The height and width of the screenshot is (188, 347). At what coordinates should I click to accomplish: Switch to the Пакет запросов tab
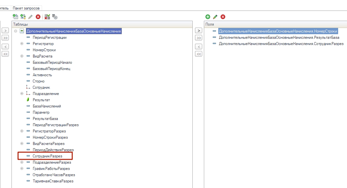pyautogui.click(x=27, y=8)
